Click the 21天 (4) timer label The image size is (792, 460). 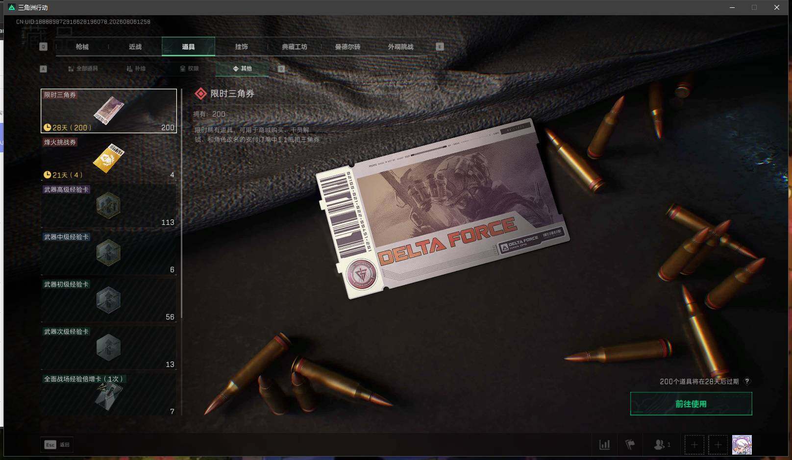(63, 175)
